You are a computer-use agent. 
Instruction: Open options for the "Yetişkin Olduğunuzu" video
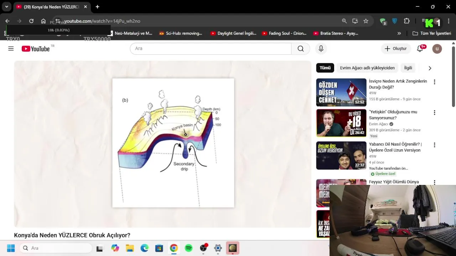click(x=434, y=112)
